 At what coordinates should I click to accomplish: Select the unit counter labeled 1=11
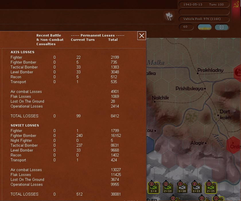[196, 187]
